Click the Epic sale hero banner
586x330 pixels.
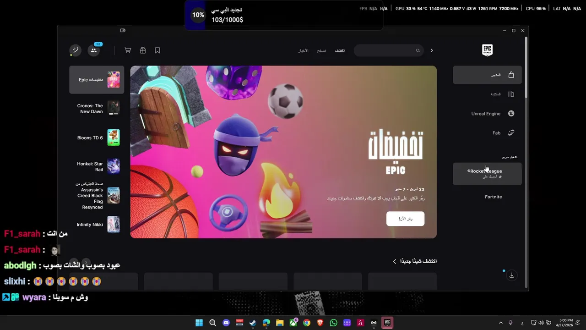coord(283,152)
